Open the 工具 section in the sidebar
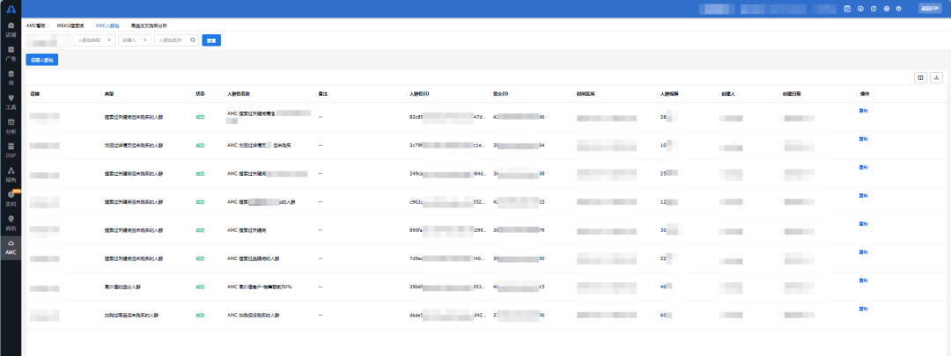951x356 pixels. pos(11,100)
